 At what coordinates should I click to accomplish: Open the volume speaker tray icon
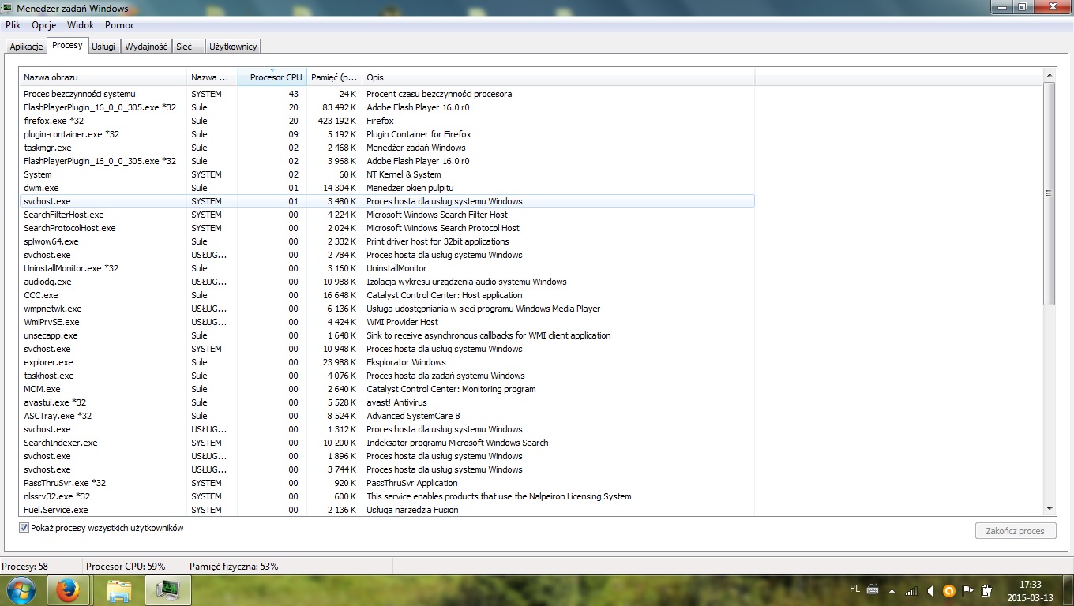point(930,590)
